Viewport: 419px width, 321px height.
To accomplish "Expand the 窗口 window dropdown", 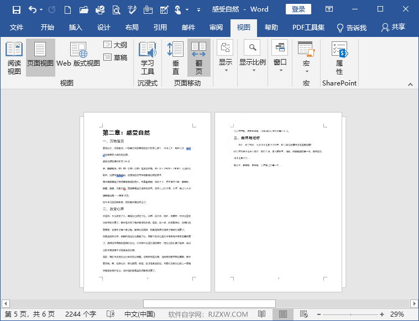I will [280, 58].
